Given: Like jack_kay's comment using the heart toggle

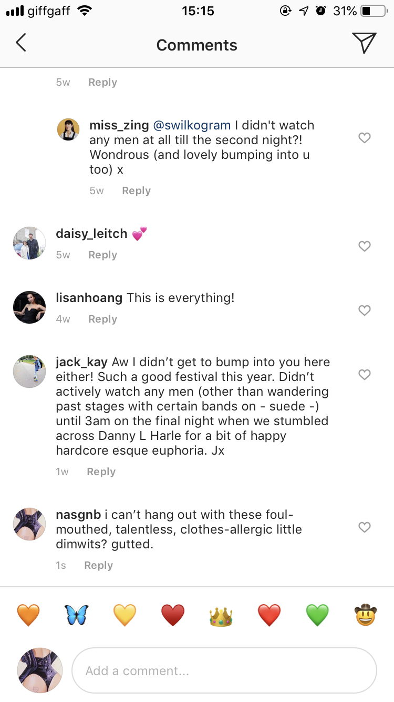Looking at the screenshot, I should point(365,375).
